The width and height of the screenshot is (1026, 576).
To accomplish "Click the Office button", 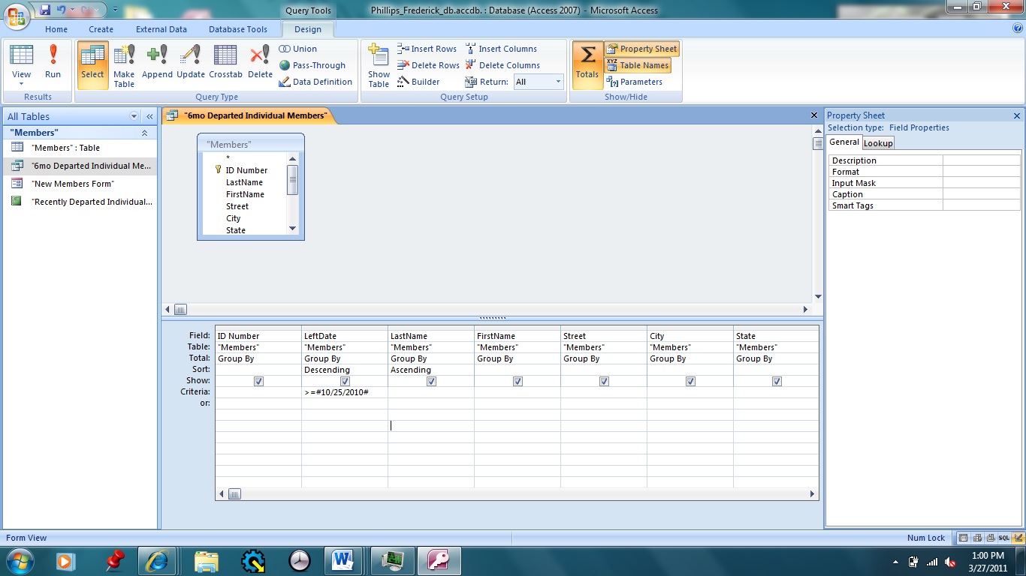I will pyautogui.click(x=17, y=15).
